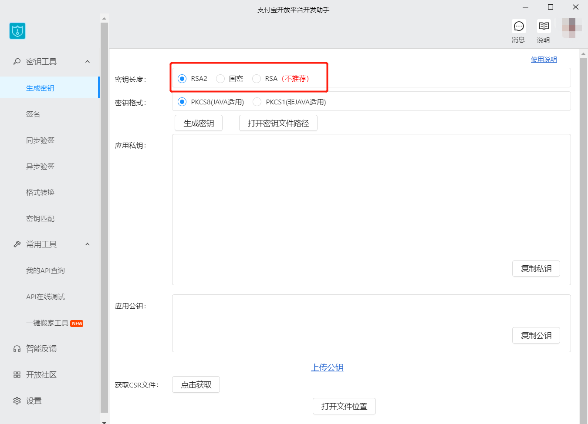Click the 智能反馈 headset icon
The height and width of the screenshot is (424, 588).
pyautogui.click(x=17, y=348)
